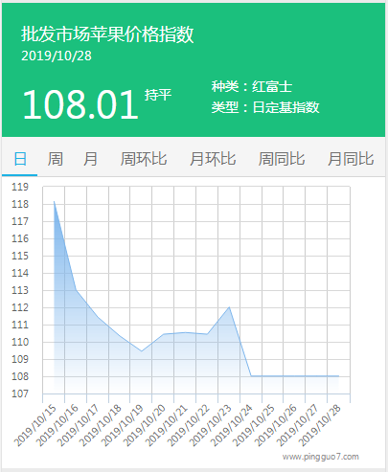Open the 周环比 tab
Image resolution: width=388 pixels, height=472 pixels.
click(144, 159)
